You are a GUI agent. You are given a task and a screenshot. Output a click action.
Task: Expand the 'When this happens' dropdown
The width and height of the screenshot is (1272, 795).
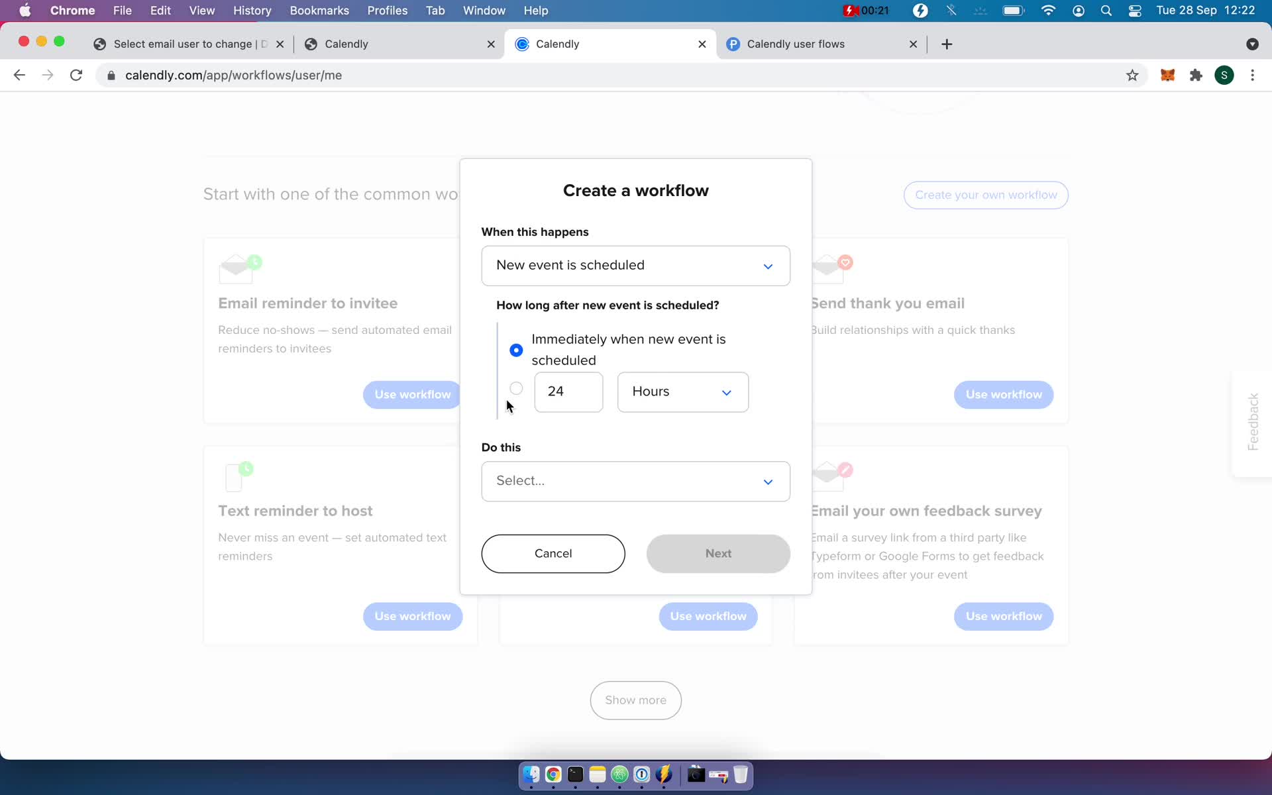(635, 265)
